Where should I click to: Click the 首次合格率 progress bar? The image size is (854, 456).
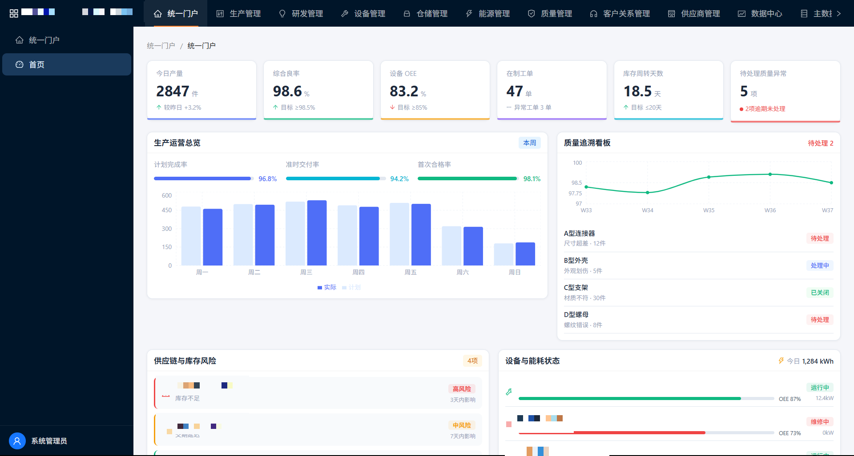click(468, 178)
